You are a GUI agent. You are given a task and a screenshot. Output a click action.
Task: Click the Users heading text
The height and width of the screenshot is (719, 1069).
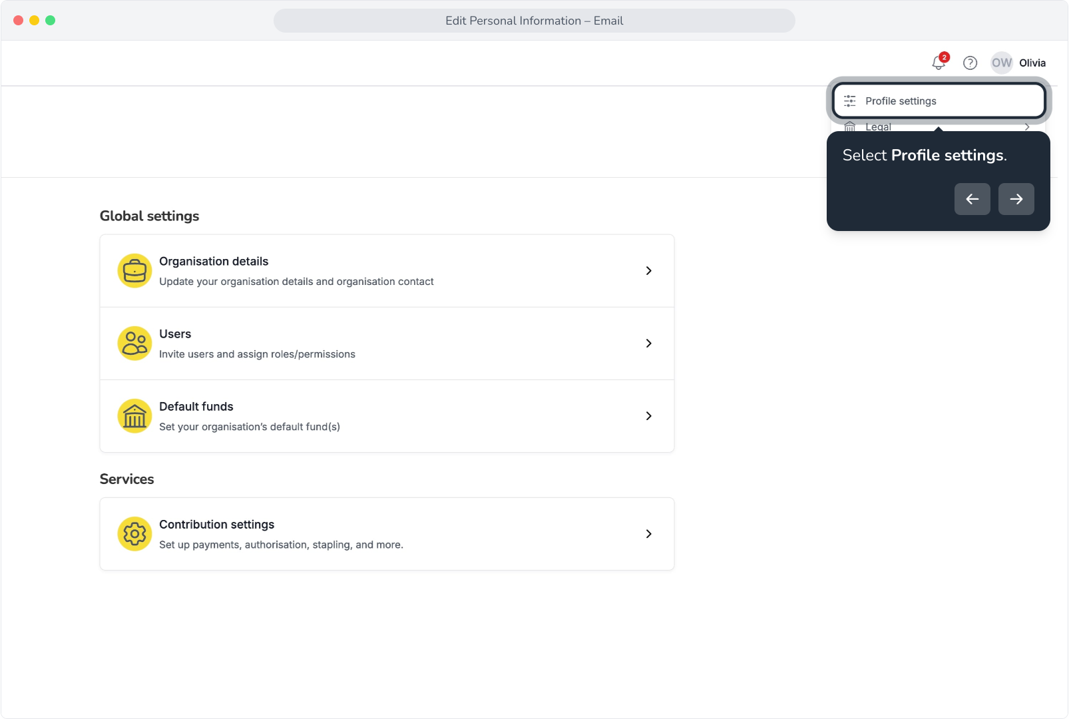click(175, 334)
